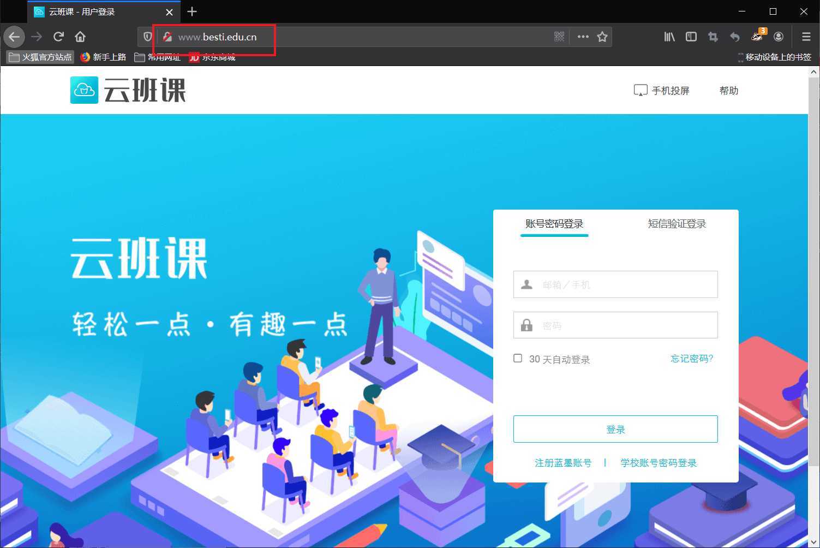820x548 pixels.
Task: Close the 云班课 用户登录 tab
Action: tap(169, 12)
